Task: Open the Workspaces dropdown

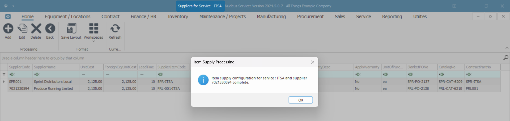Action: [93, 41]
